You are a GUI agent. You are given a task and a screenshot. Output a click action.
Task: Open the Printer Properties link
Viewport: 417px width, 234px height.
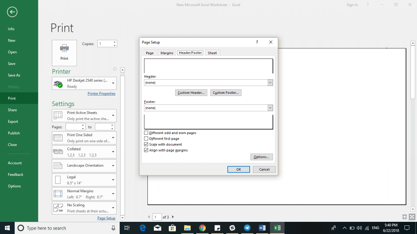[x=101, y=93]
